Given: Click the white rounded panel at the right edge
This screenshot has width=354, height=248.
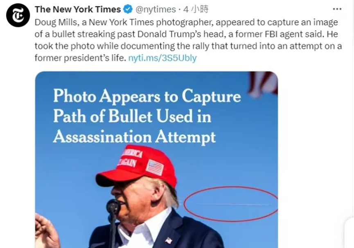Looking at the screenshot, I should (349, 232).
